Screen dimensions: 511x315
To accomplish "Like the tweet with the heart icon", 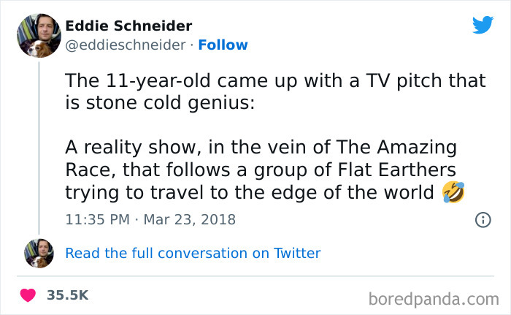I will 28,295.
